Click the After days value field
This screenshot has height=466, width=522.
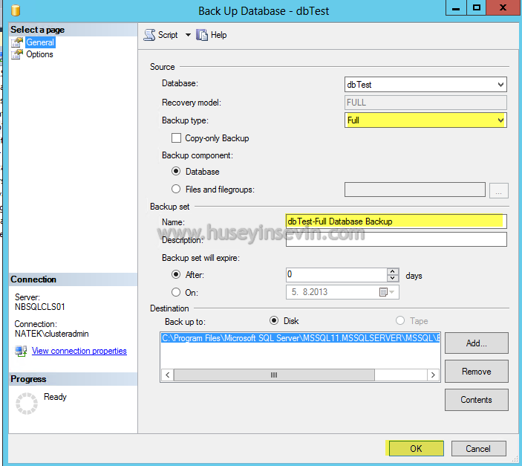[336, 275]
